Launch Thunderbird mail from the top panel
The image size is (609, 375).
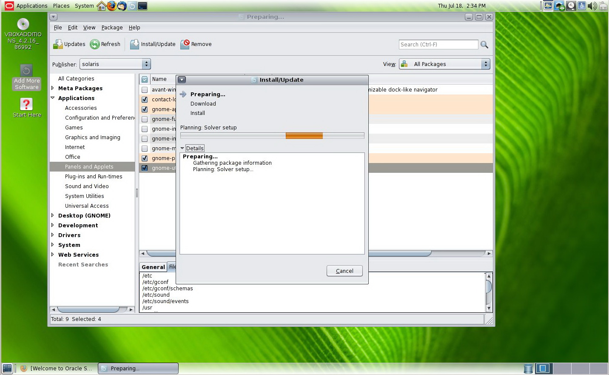(x=122, y=6)
